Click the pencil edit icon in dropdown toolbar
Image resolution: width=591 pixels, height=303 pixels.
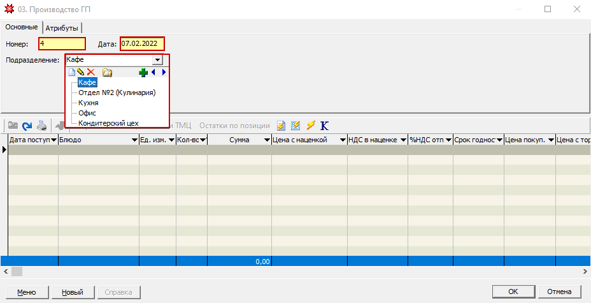81,73
